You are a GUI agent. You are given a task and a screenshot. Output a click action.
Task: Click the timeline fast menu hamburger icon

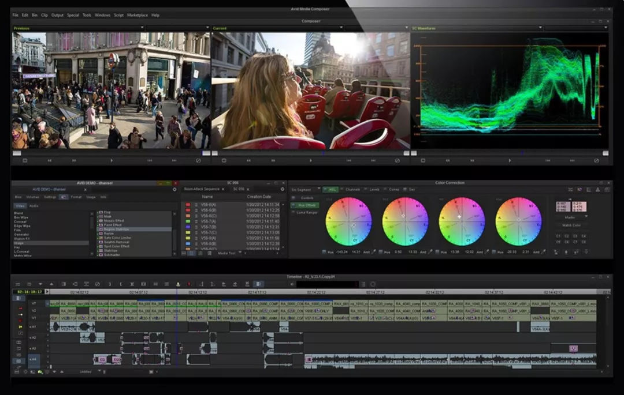tap(17, 284)
